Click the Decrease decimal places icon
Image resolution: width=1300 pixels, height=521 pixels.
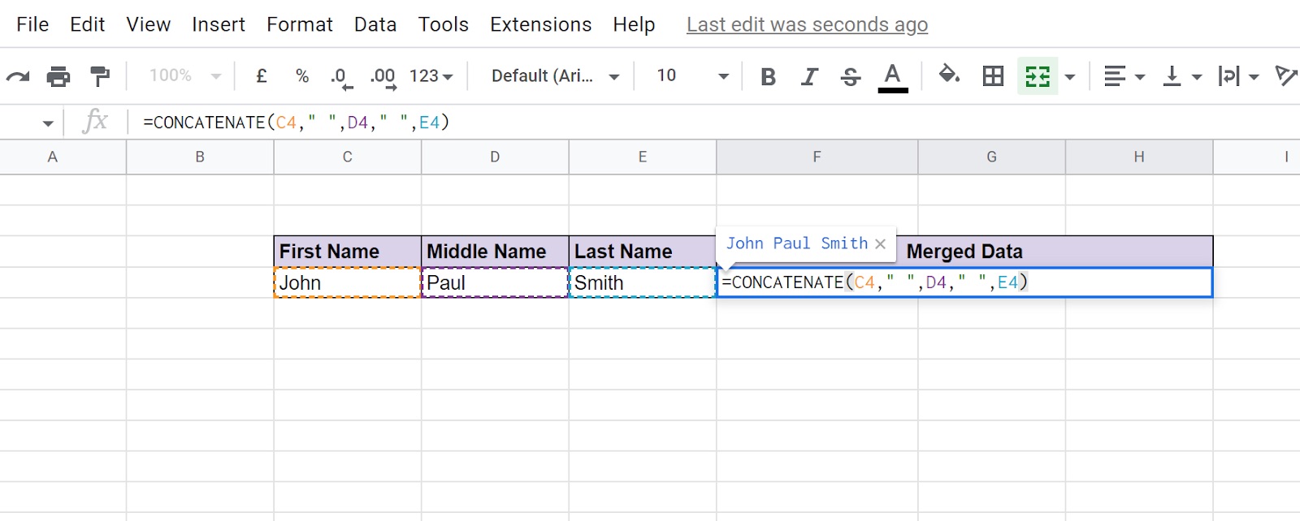(340, 75)
